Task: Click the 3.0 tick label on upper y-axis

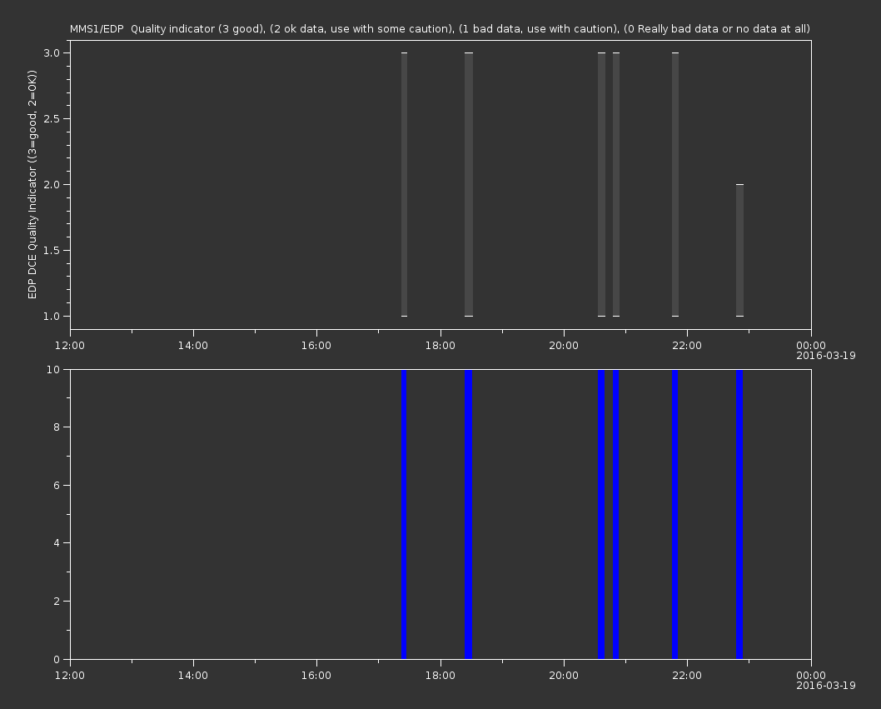Action: 51,52
